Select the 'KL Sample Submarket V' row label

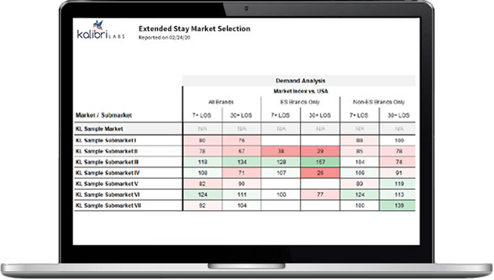(x=107, y=184)
